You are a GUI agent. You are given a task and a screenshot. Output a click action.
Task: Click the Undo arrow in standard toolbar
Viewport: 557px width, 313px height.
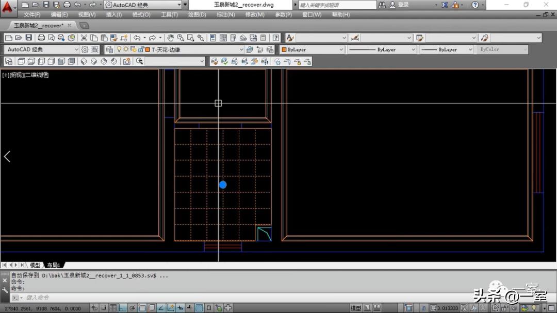[x=137, y=38]
